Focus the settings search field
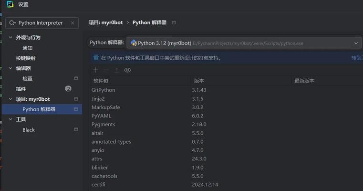Viewport: 363px width, 191px height. pyautogui.click(x=42, y=23)
